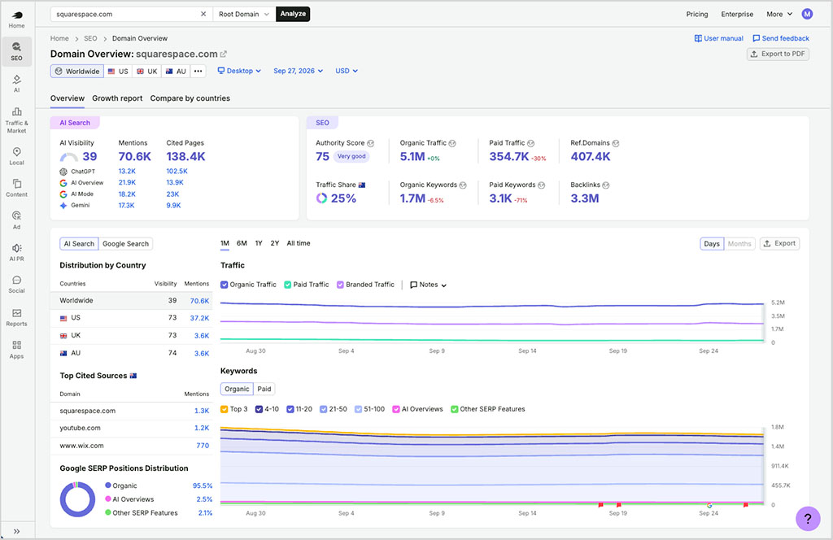Viewport: 833px width, 540px height.
Task: Toggle Other SERP Features checkbox
Action: coord(454,409)
